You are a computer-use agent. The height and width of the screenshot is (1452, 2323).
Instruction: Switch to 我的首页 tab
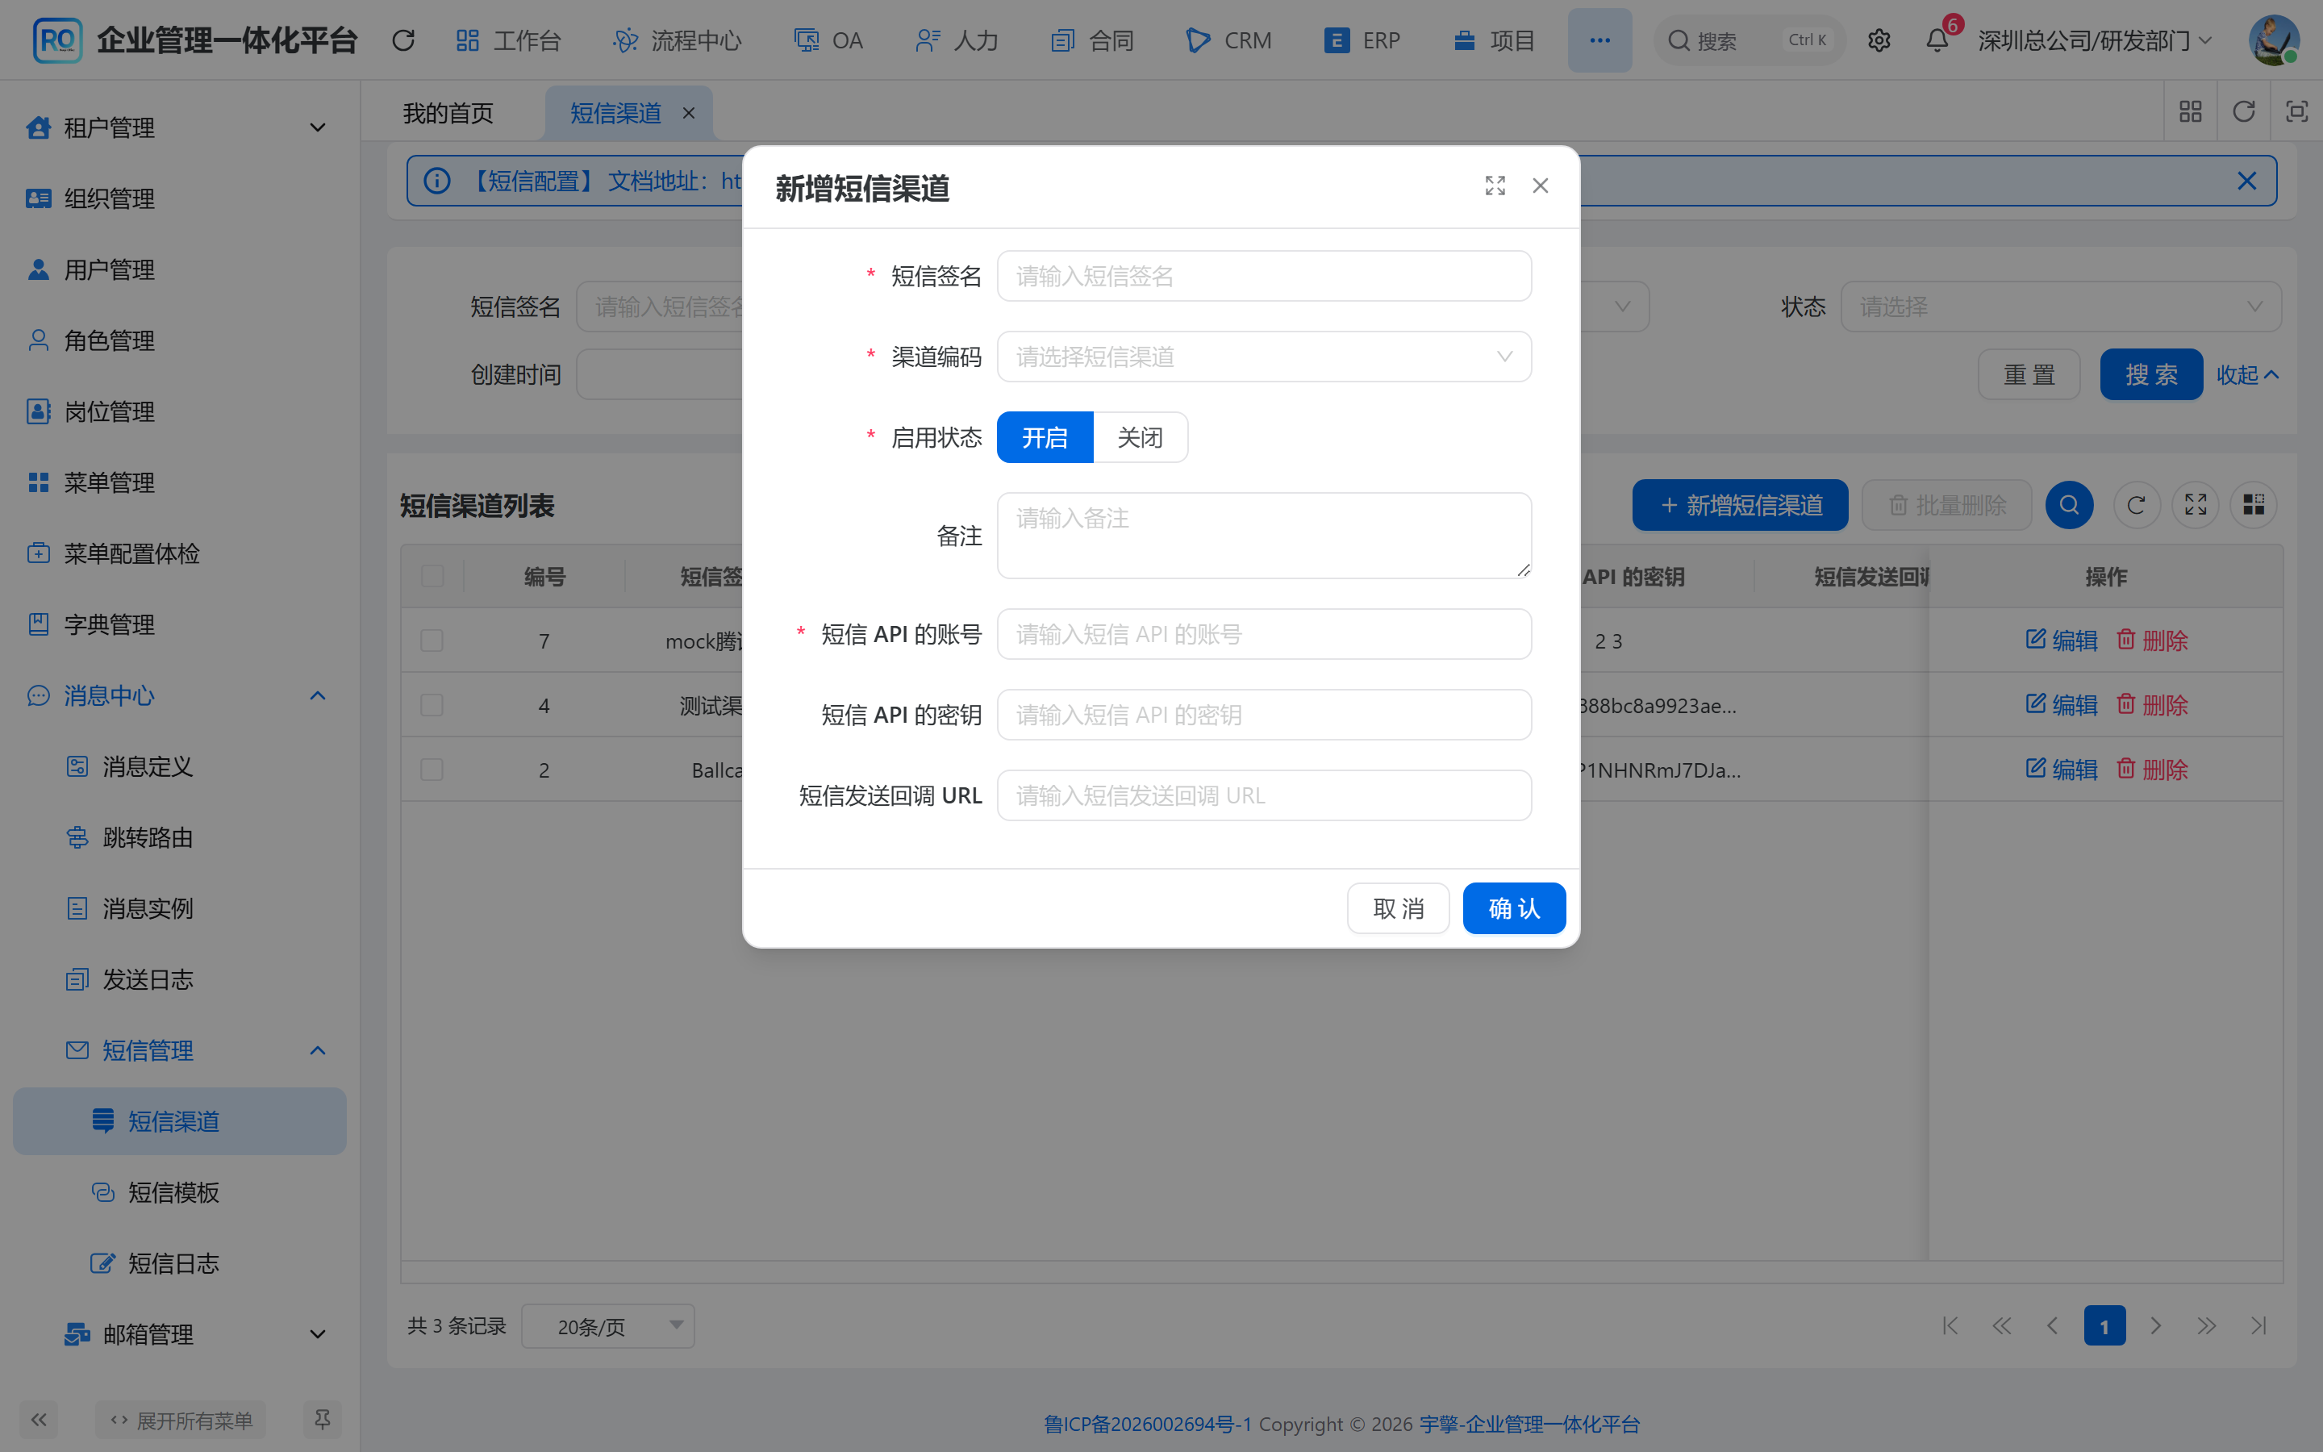[448, 113]
